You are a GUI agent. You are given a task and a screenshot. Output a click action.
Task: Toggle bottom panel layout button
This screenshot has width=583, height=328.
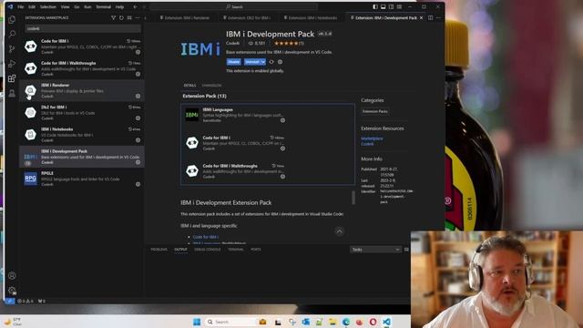click(x=384, y=6)
